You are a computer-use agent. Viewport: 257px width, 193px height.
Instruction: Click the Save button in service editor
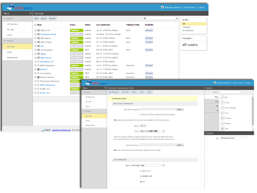142,92
